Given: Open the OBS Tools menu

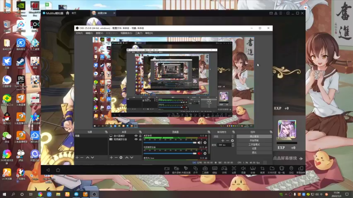Looking at the screenshot, I should (139, 33).
